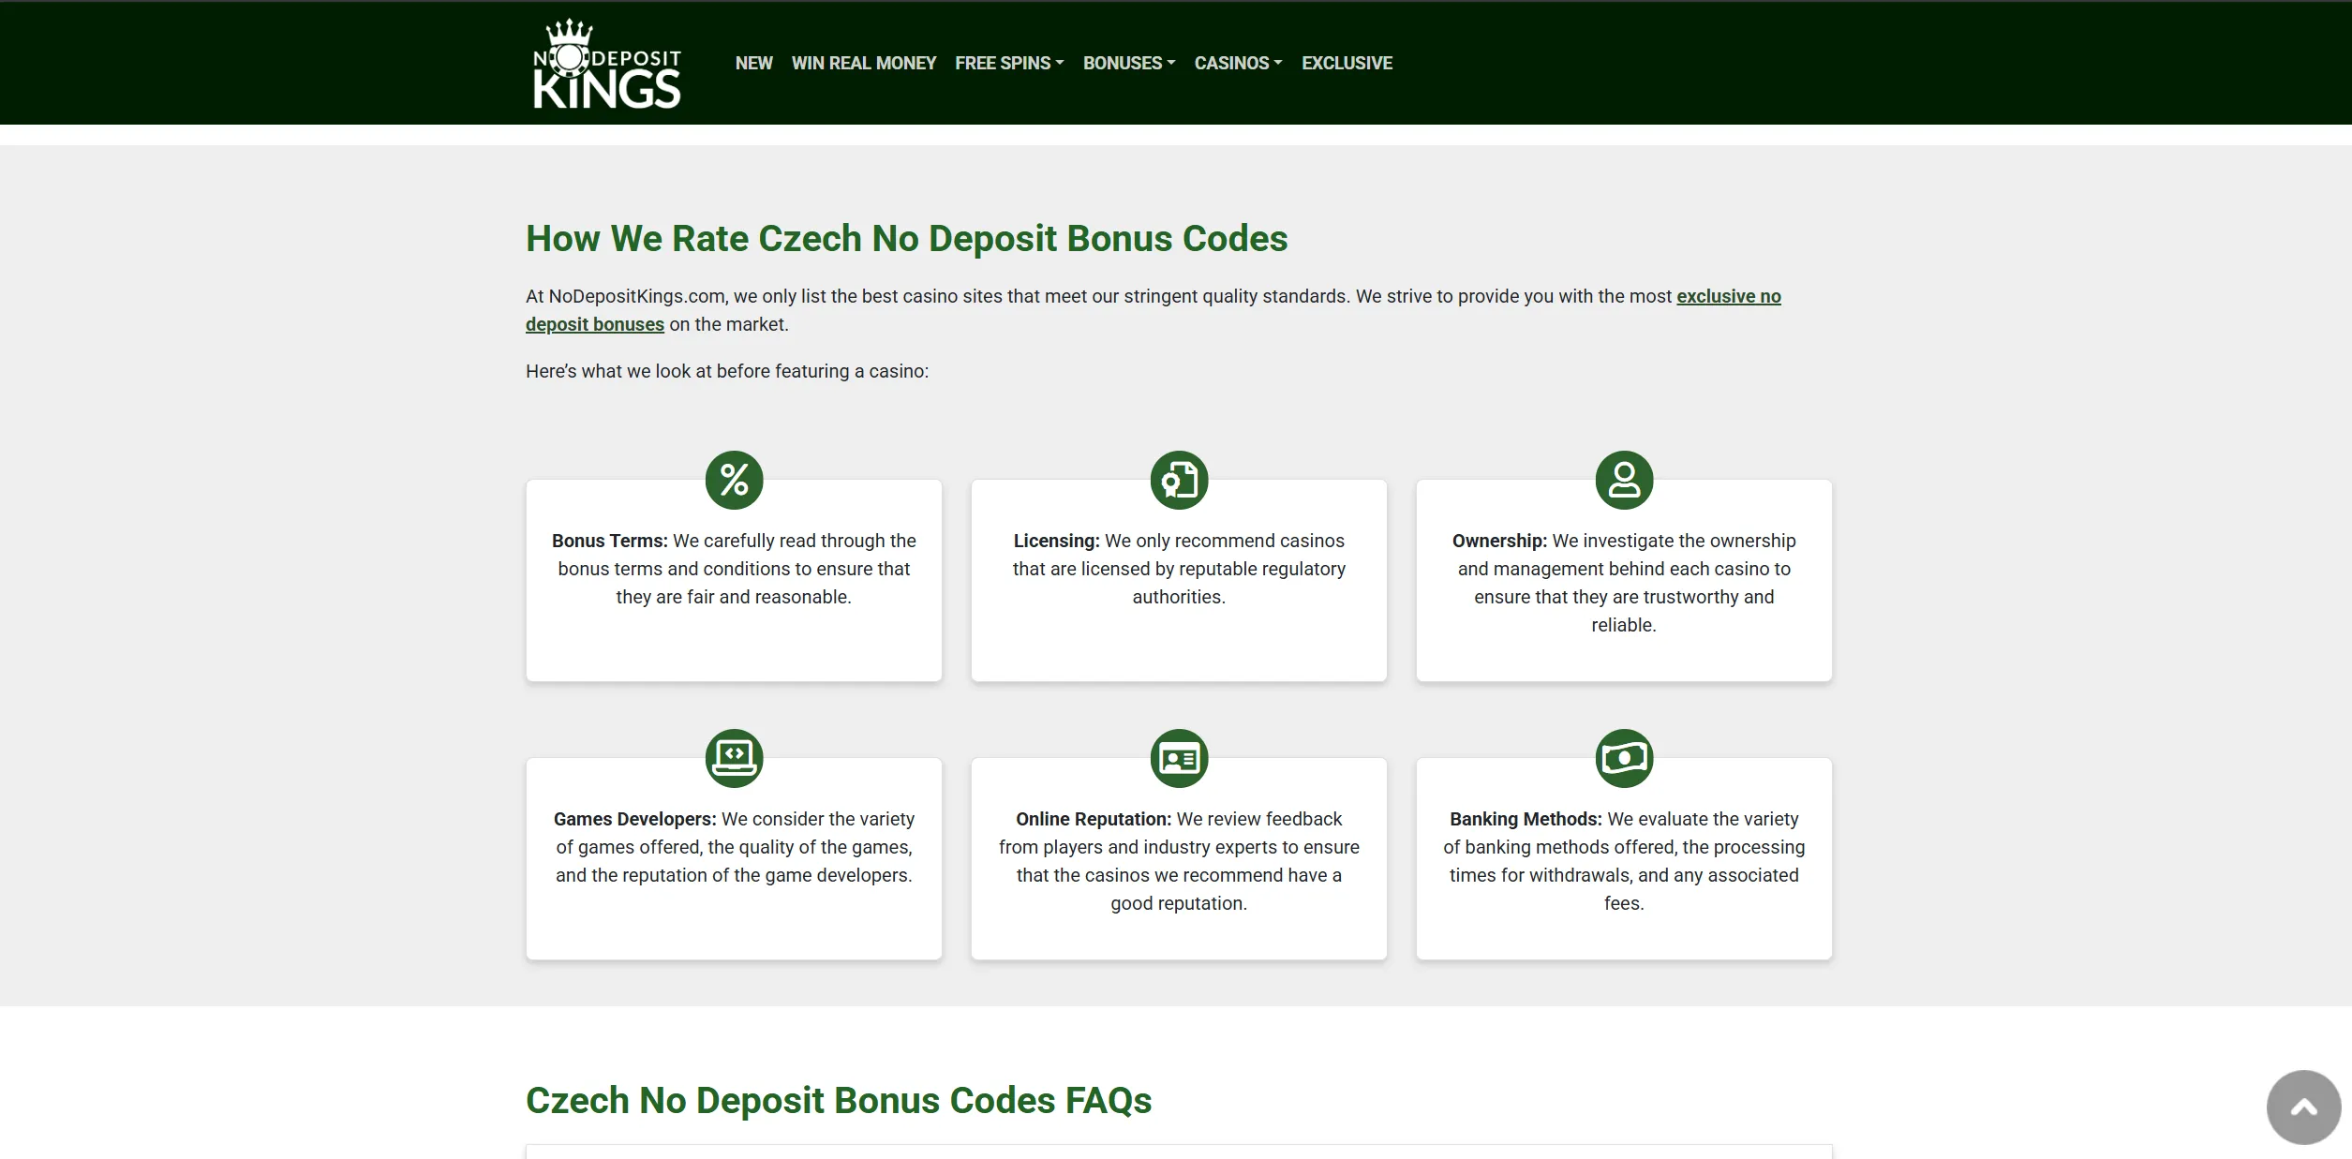Expand the FREE SPINS dropdown

(1009, 63)
